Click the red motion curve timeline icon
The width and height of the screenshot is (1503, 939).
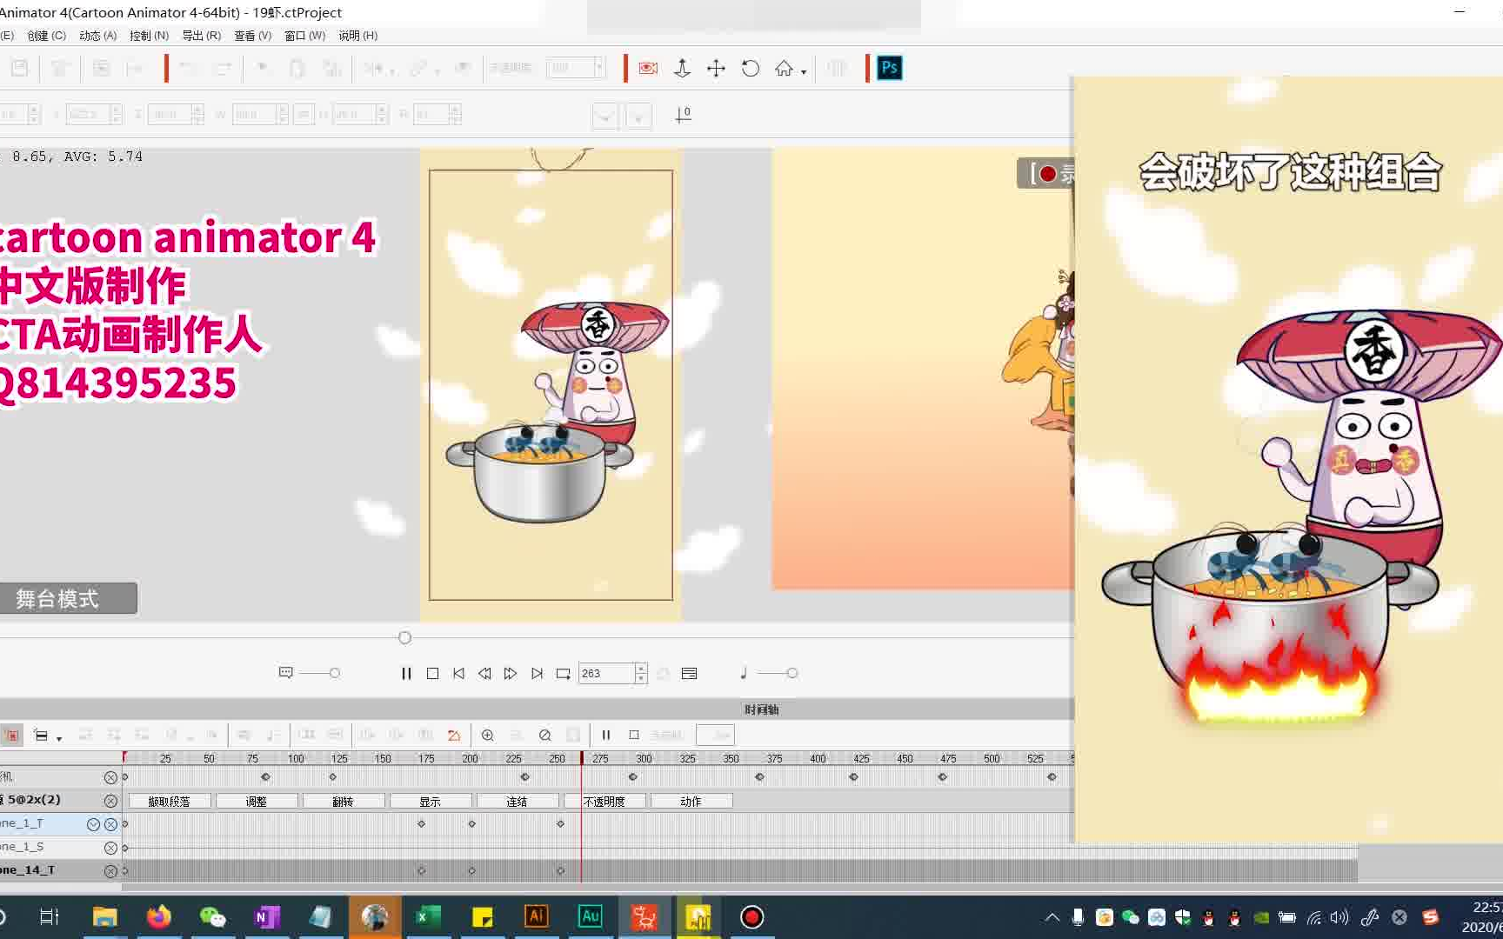453,736
